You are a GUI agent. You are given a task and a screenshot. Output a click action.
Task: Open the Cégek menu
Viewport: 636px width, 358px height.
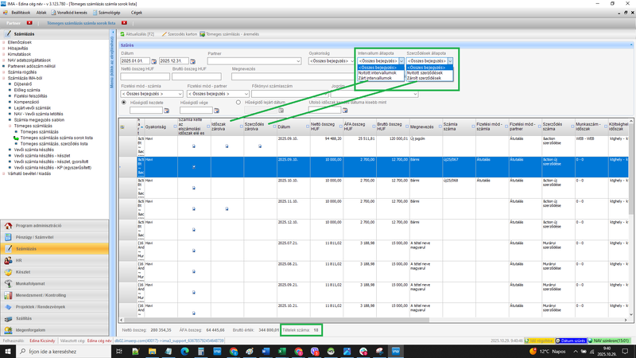coord(137,13)
